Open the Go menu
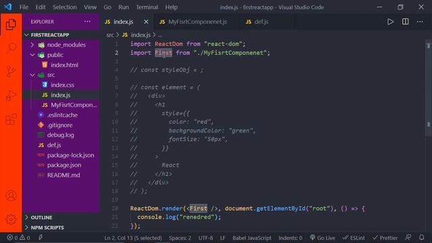This screenshot has height=243, width=432. pos(107,7)
